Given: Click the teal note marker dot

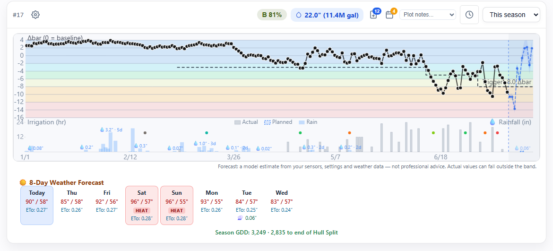Looking at the screenshot, I should click(x=207, y=133).
